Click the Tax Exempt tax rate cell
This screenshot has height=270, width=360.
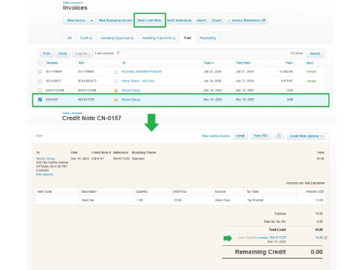pyautogui.click(x=255, y=200)
